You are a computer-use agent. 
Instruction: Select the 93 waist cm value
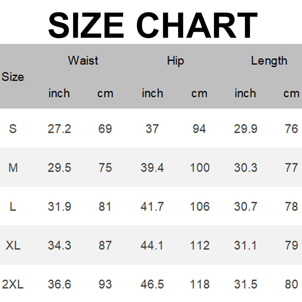[105, 284]
